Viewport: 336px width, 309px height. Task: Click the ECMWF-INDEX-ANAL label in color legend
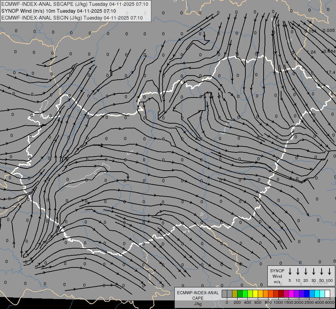(198, 293)
